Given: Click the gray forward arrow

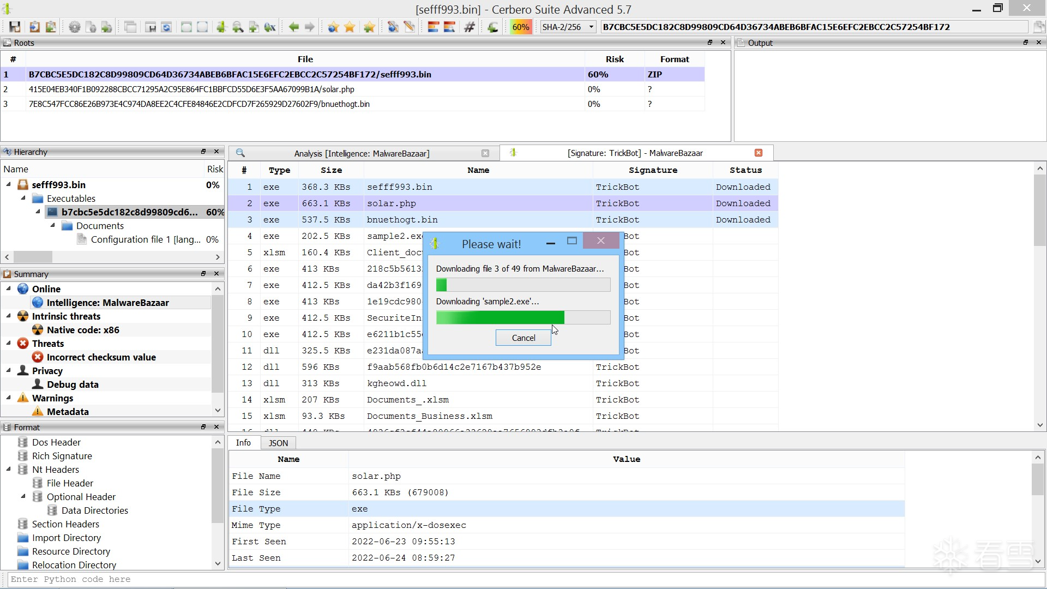Looking at the screenshot, I should click(x=310, y=27).
